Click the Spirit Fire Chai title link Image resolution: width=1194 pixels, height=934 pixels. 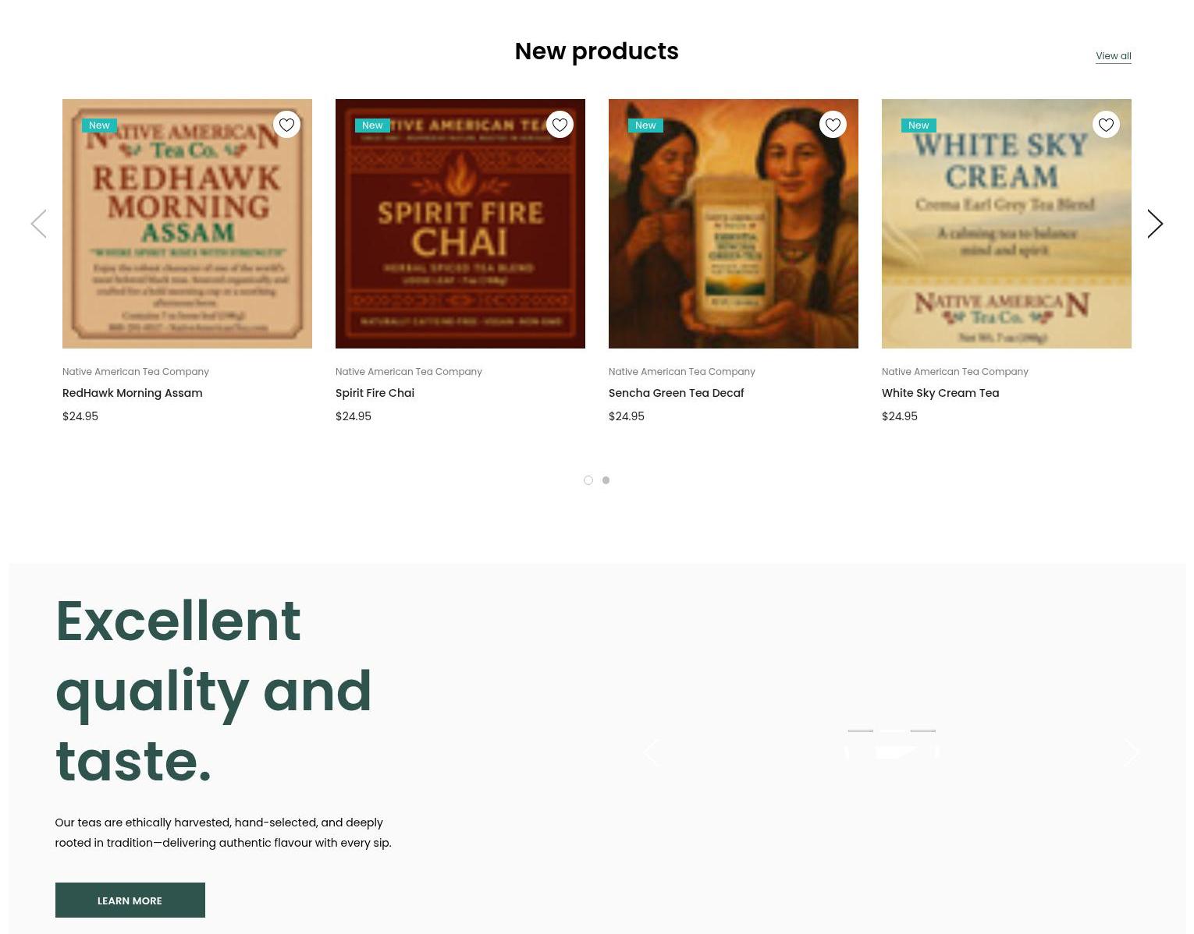(375, 393)
